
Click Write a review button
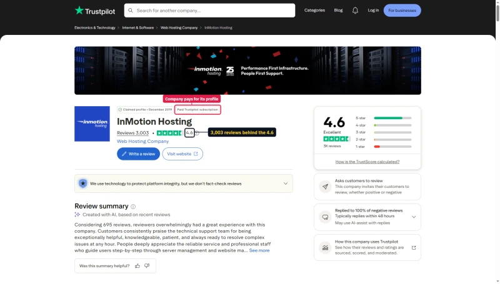pyautogui.click(x=138, y=154)
